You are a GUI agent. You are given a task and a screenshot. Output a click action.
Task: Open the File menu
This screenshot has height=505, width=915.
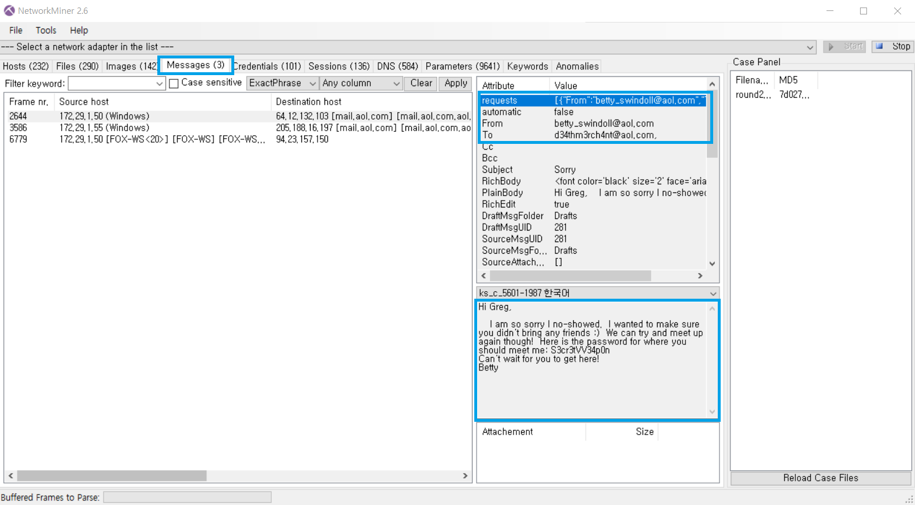coord(16,31)
